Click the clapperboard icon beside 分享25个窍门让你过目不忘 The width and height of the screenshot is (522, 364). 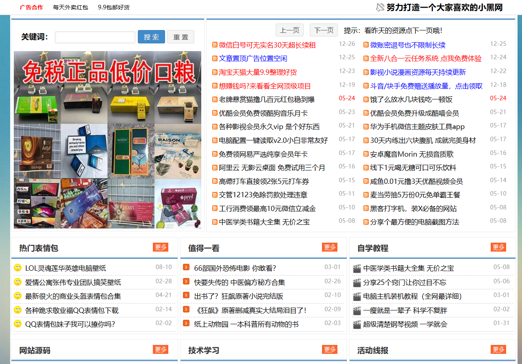(357, 282)
